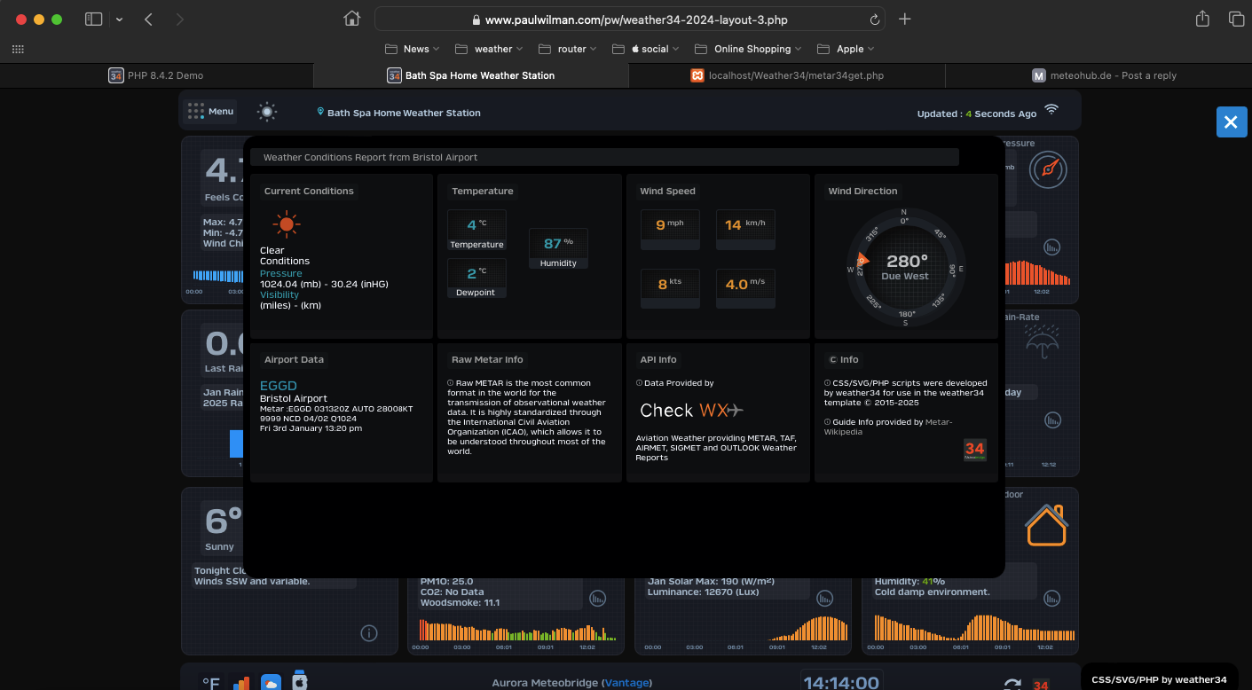Switch to the PHP 8.4.2 Demo tab
Viewport: 1252px width, 690px height.
click(x=156, y=75)
